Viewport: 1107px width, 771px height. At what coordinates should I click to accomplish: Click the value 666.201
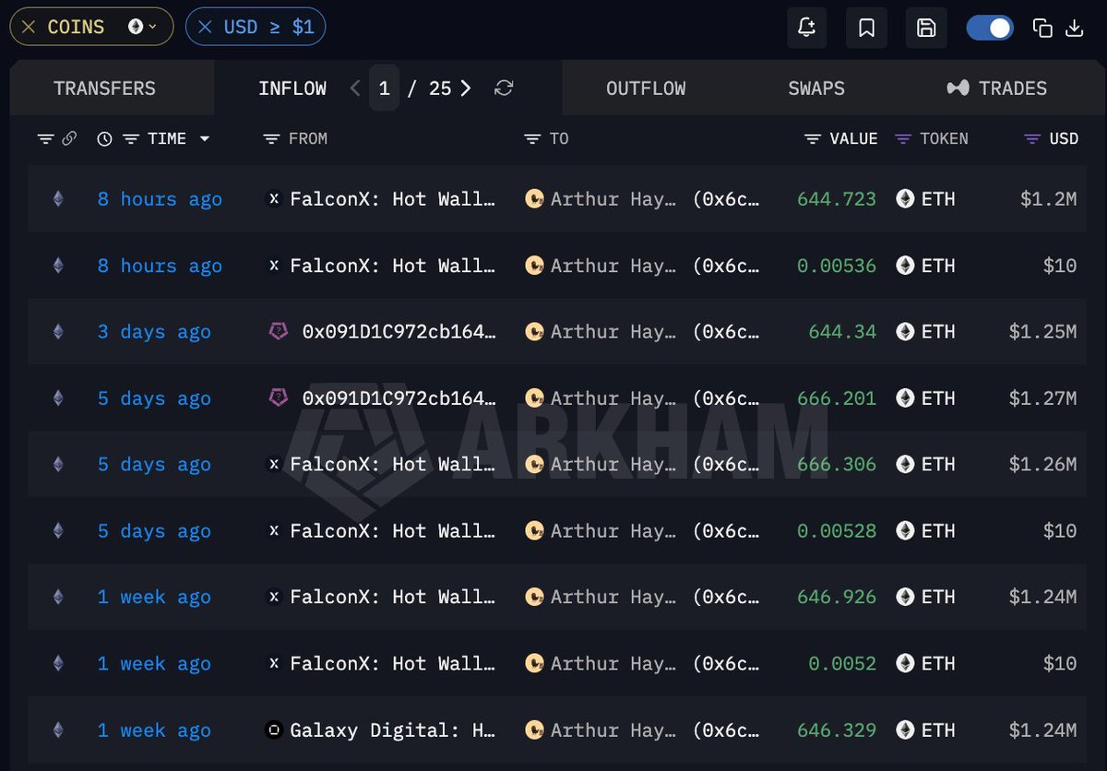coord(837,398)
